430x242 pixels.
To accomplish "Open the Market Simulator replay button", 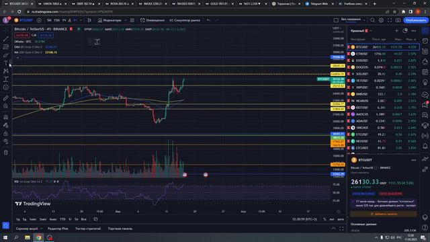I will [185, 20].
